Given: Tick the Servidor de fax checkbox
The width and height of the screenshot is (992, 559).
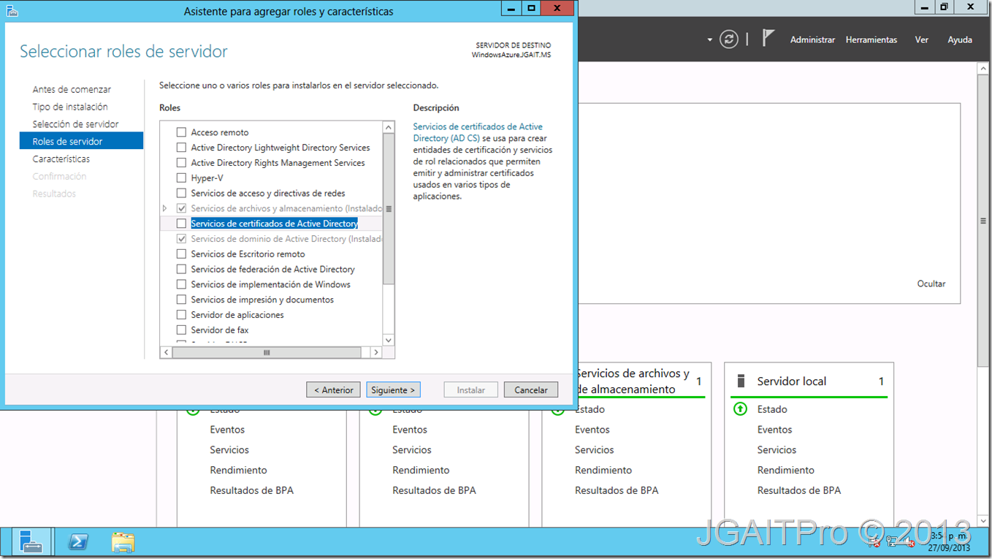Looking at the screenshot, I should click(182, 330).
